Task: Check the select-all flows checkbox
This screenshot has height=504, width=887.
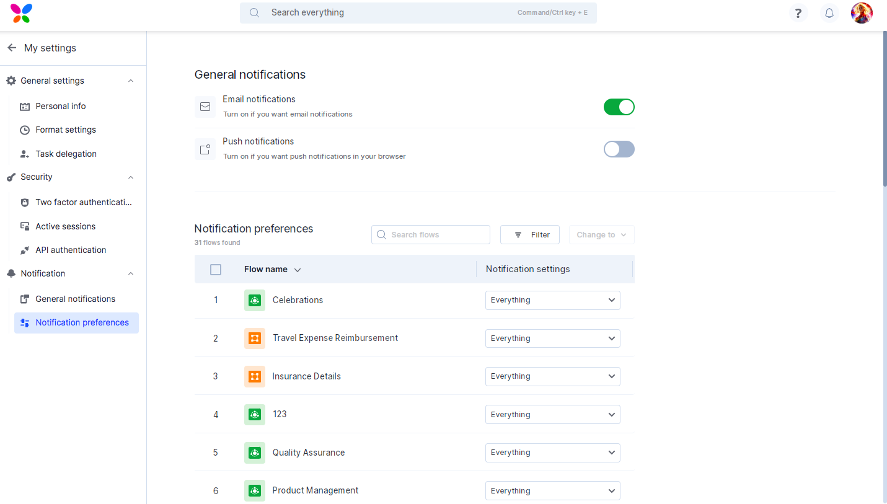Action: [216, 270]
